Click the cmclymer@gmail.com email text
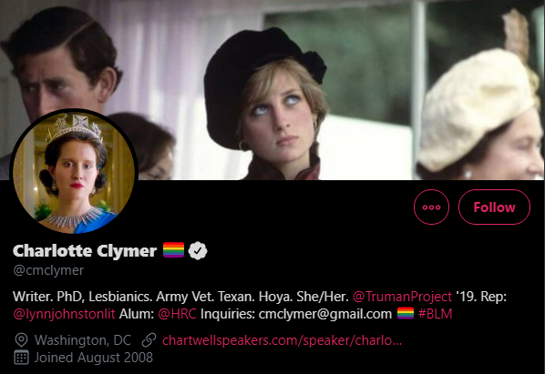The height and width of the screenshot is (374, 545). point(325,314)
